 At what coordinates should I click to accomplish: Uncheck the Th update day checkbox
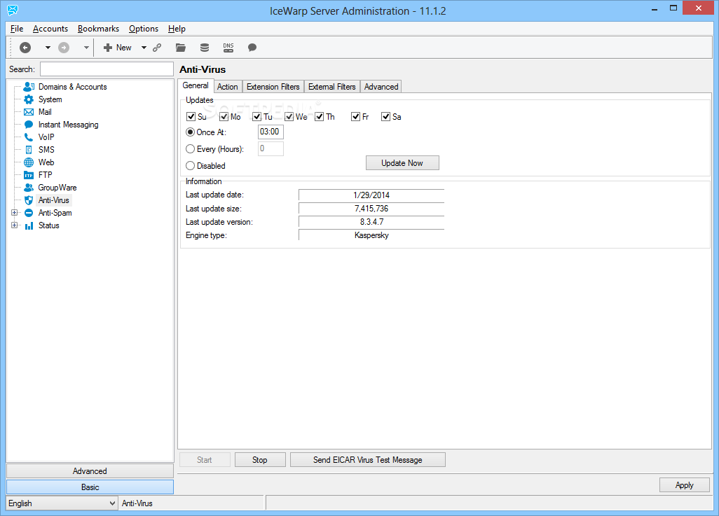pos(319,116)
